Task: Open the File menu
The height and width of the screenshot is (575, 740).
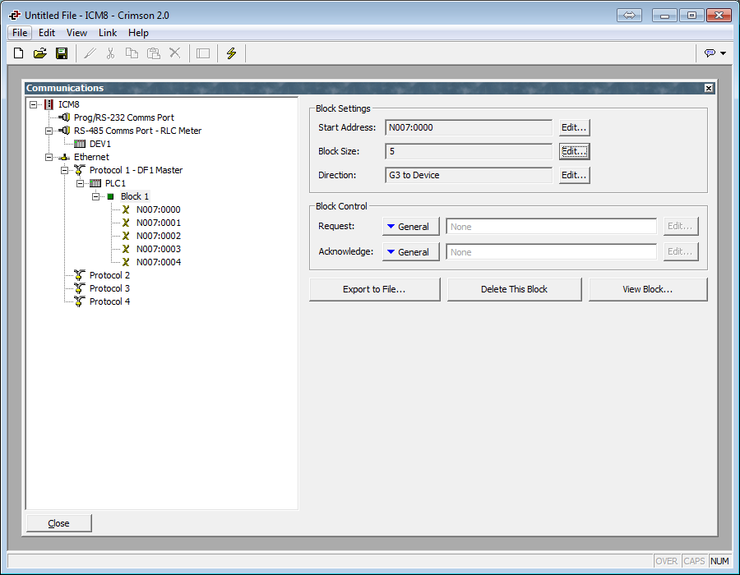Action: (x=20, y=33)
